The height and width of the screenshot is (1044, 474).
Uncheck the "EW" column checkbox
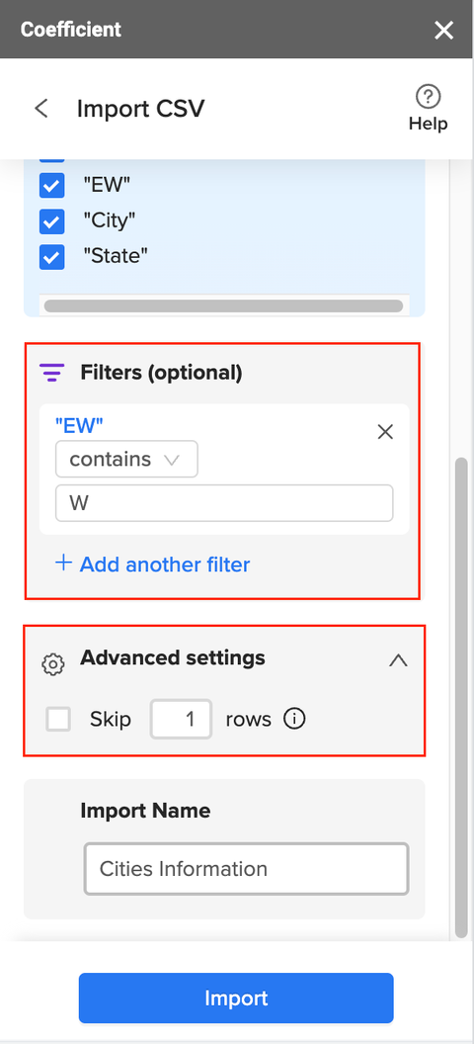click(52, 186)
